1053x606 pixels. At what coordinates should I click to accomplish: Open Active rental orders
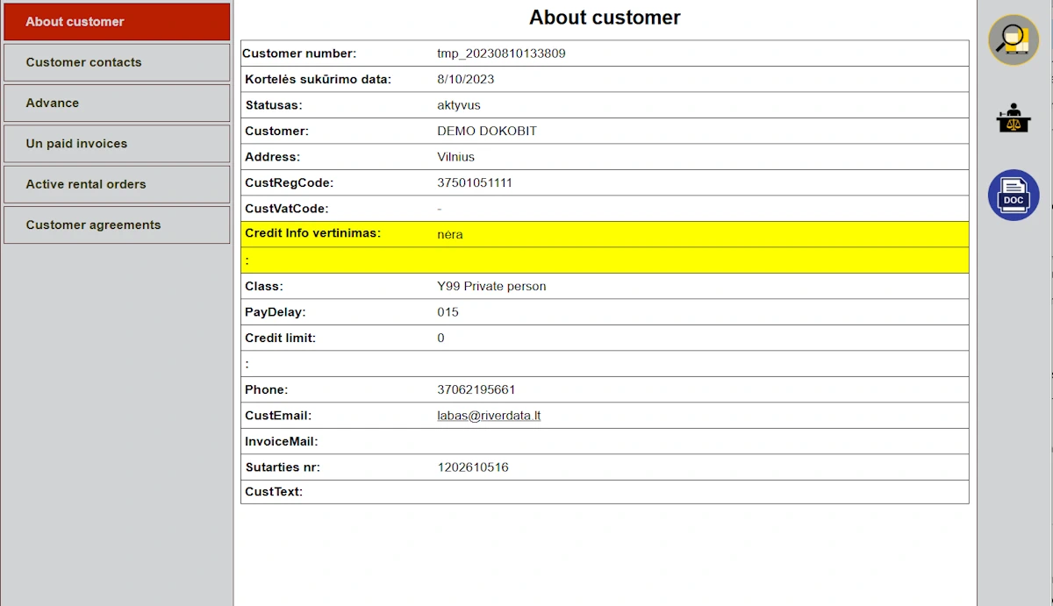pyautogui.click(x=117, y=184)
